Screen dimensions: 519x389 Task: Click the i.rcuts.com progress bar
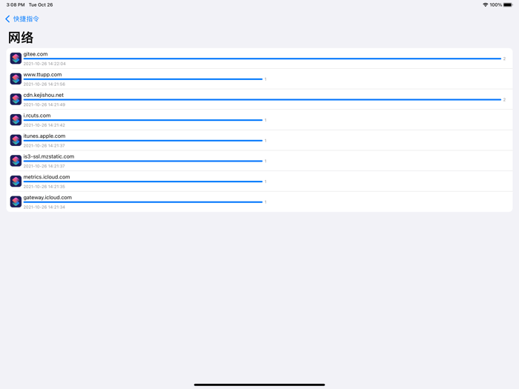point(142,120)
